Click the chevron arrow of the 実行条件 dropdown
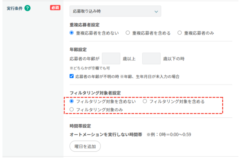The width and height of the screenshot is (239, 158). (x=156, y=12)
